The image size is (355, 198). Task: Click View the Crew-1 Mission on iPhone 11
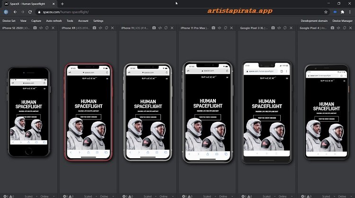point(148,117)
